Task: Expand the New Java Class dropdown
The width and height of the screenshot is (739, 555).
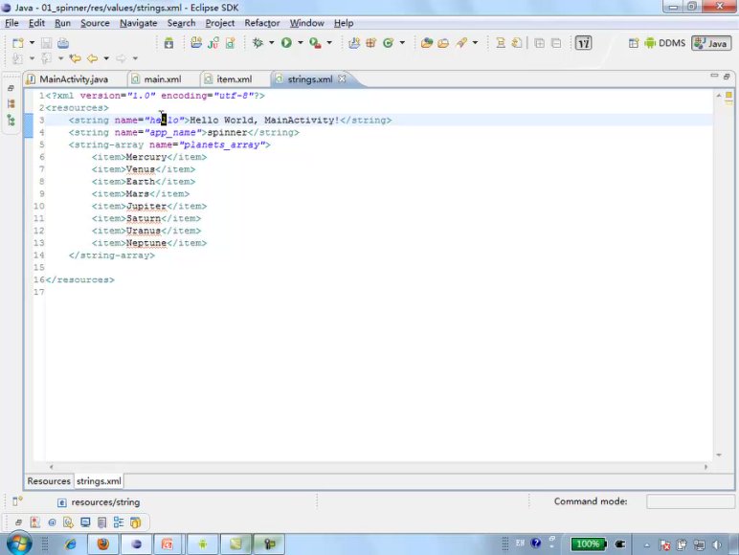Action: (402, 43)
